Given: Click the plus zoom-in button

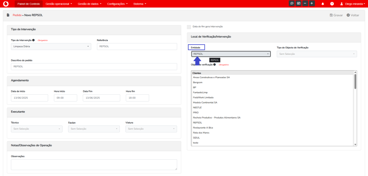Looking at the screenshot, I should (312, 4).
